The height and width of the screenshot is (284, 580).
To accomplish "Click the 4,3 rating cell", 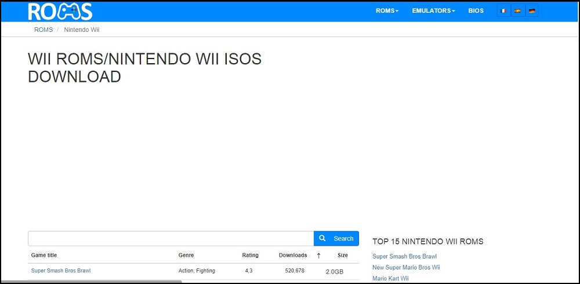I will click(x=249, y=271).
